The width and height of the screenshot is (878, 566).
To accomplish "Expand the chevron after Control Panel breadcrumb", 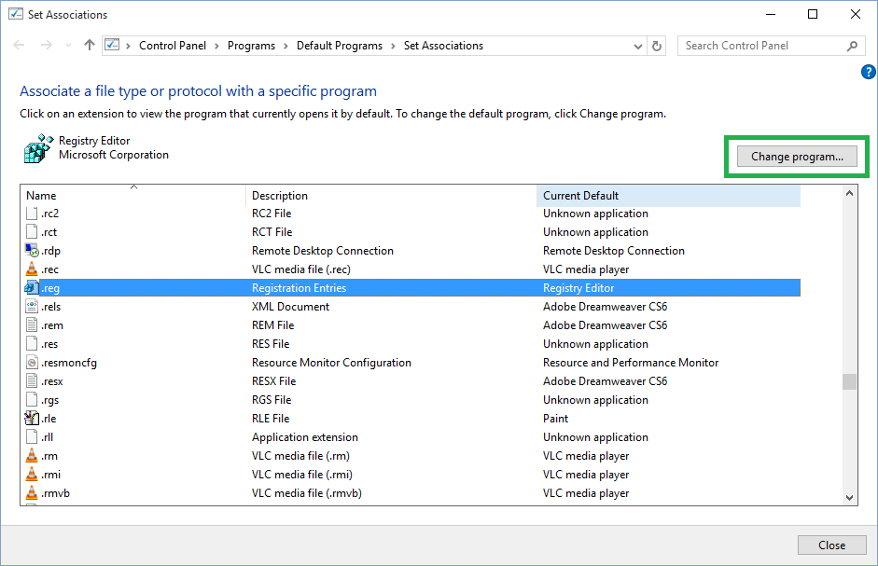I will (217, 46).
